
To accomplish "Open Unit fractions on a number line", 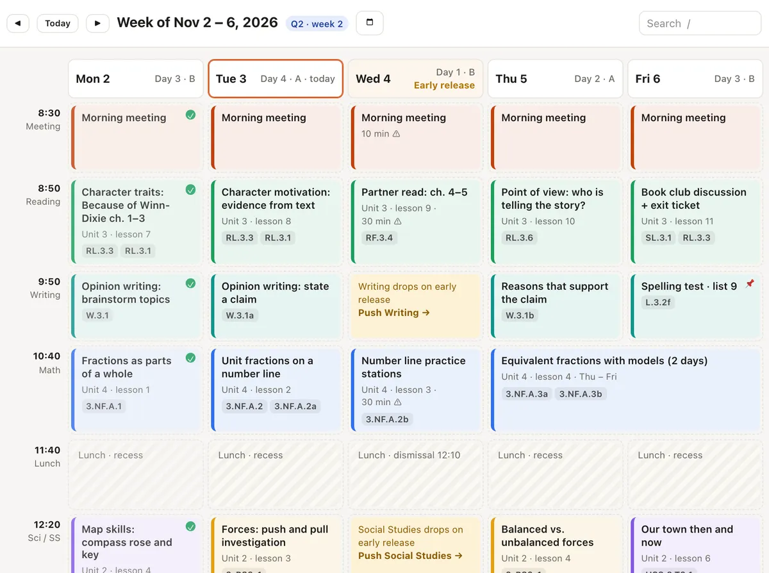I will tap(276, 390).
